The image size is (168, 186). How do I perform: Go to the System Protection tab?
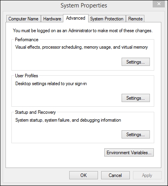pos(107,19)
